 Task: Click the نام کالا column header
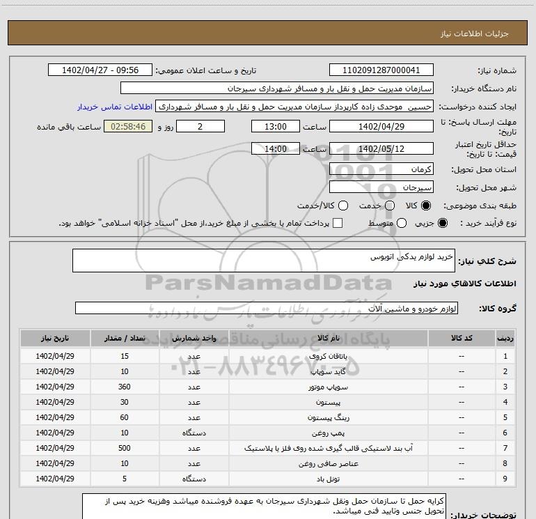(x=328, y=338)
